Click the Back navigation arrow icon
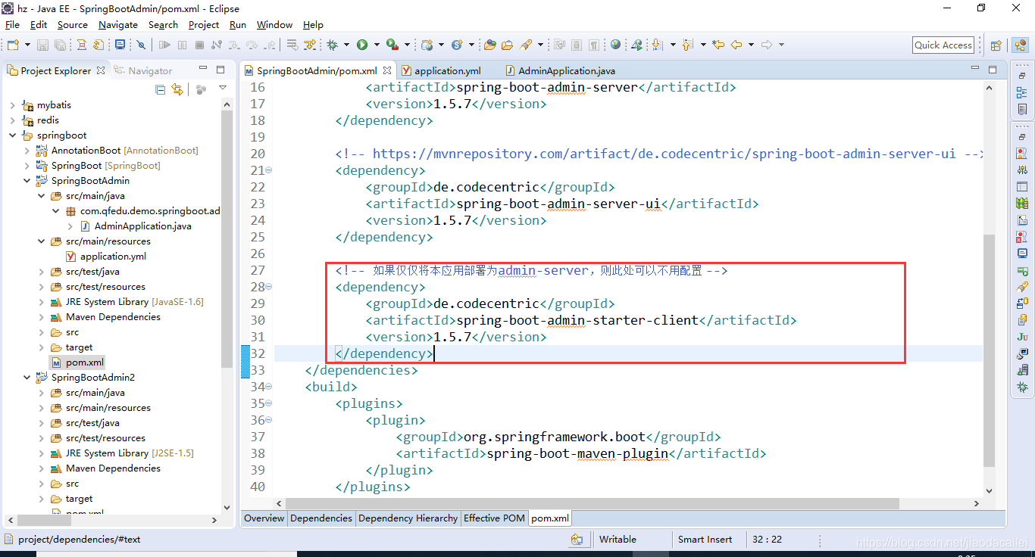The height and width of the screenshot is (557, 1035). click(736, 45)
